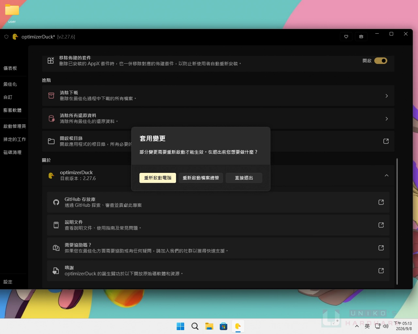Click the heart icon in title bar

[x=346, y=37]
